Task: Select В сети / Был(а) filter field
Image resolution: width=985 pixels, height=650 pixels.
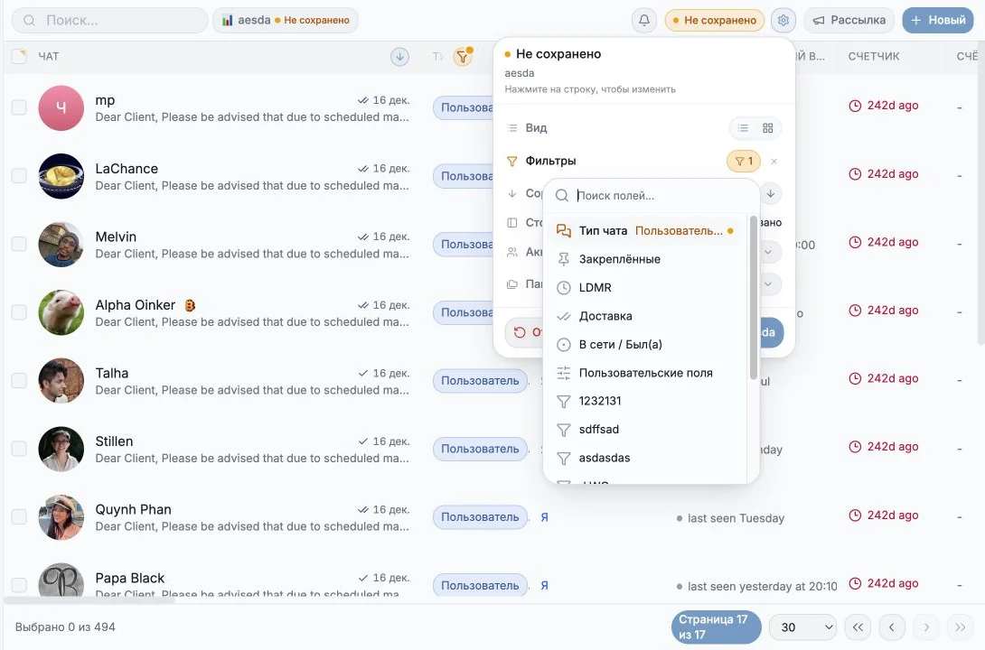Action: coord(645,345)
